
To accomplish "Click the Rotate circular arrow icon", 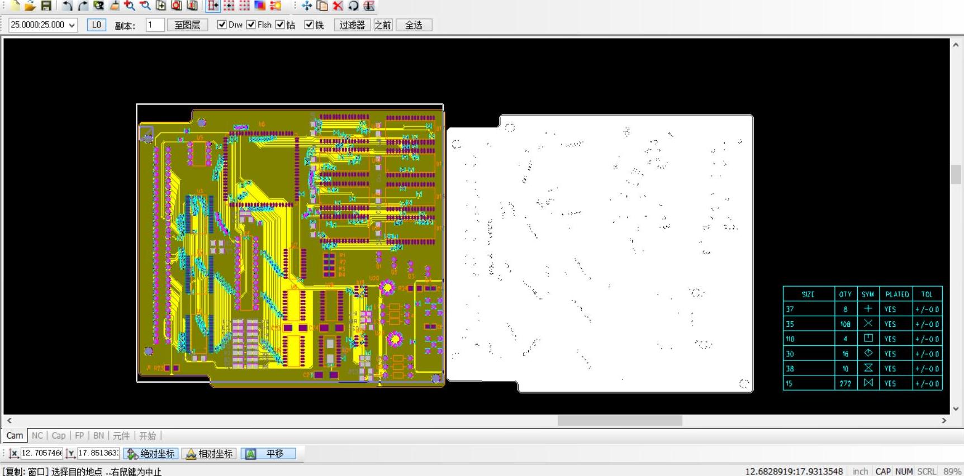I will 353,6.
